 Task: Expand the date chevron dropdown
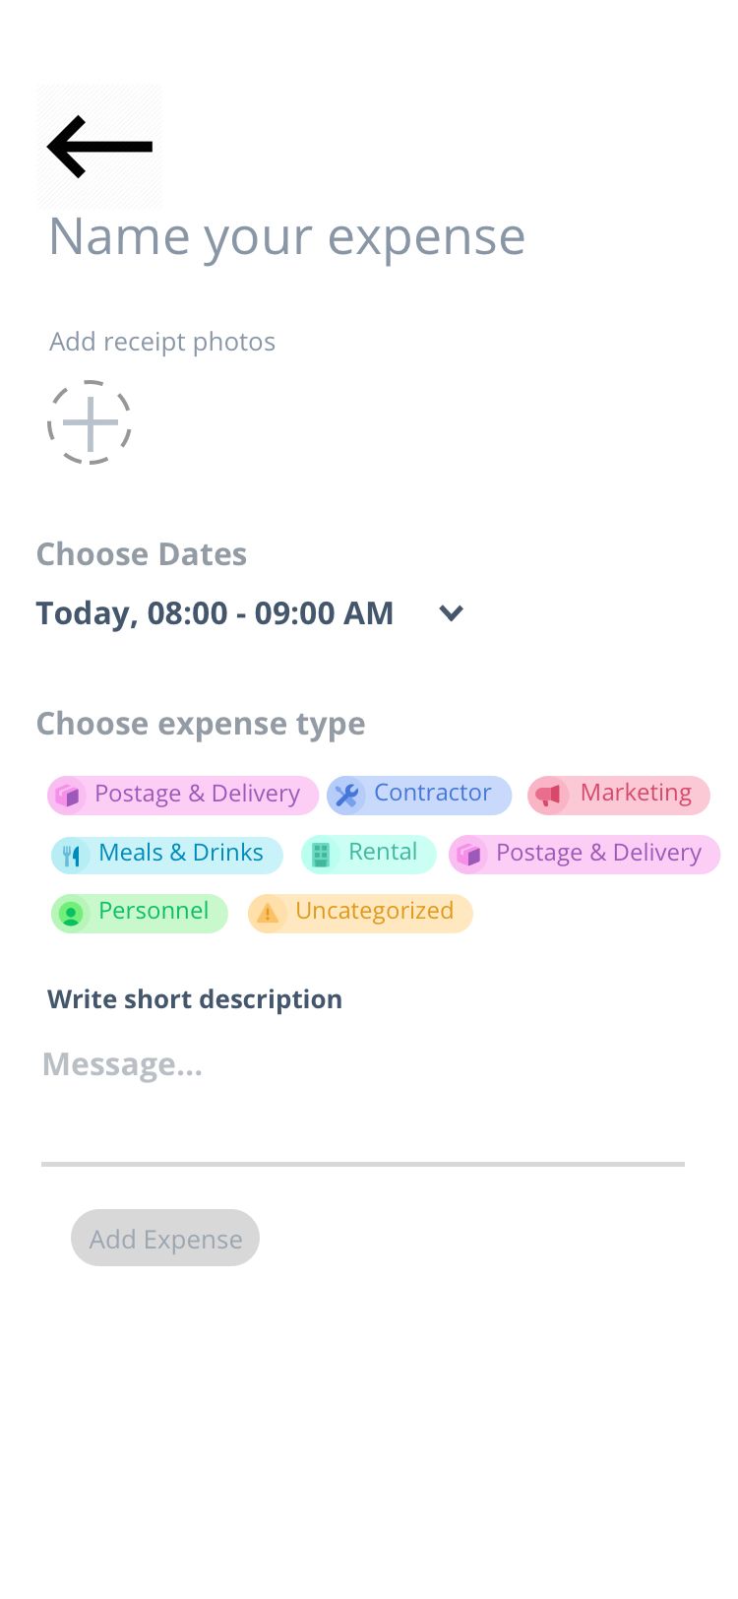point(451,613)
